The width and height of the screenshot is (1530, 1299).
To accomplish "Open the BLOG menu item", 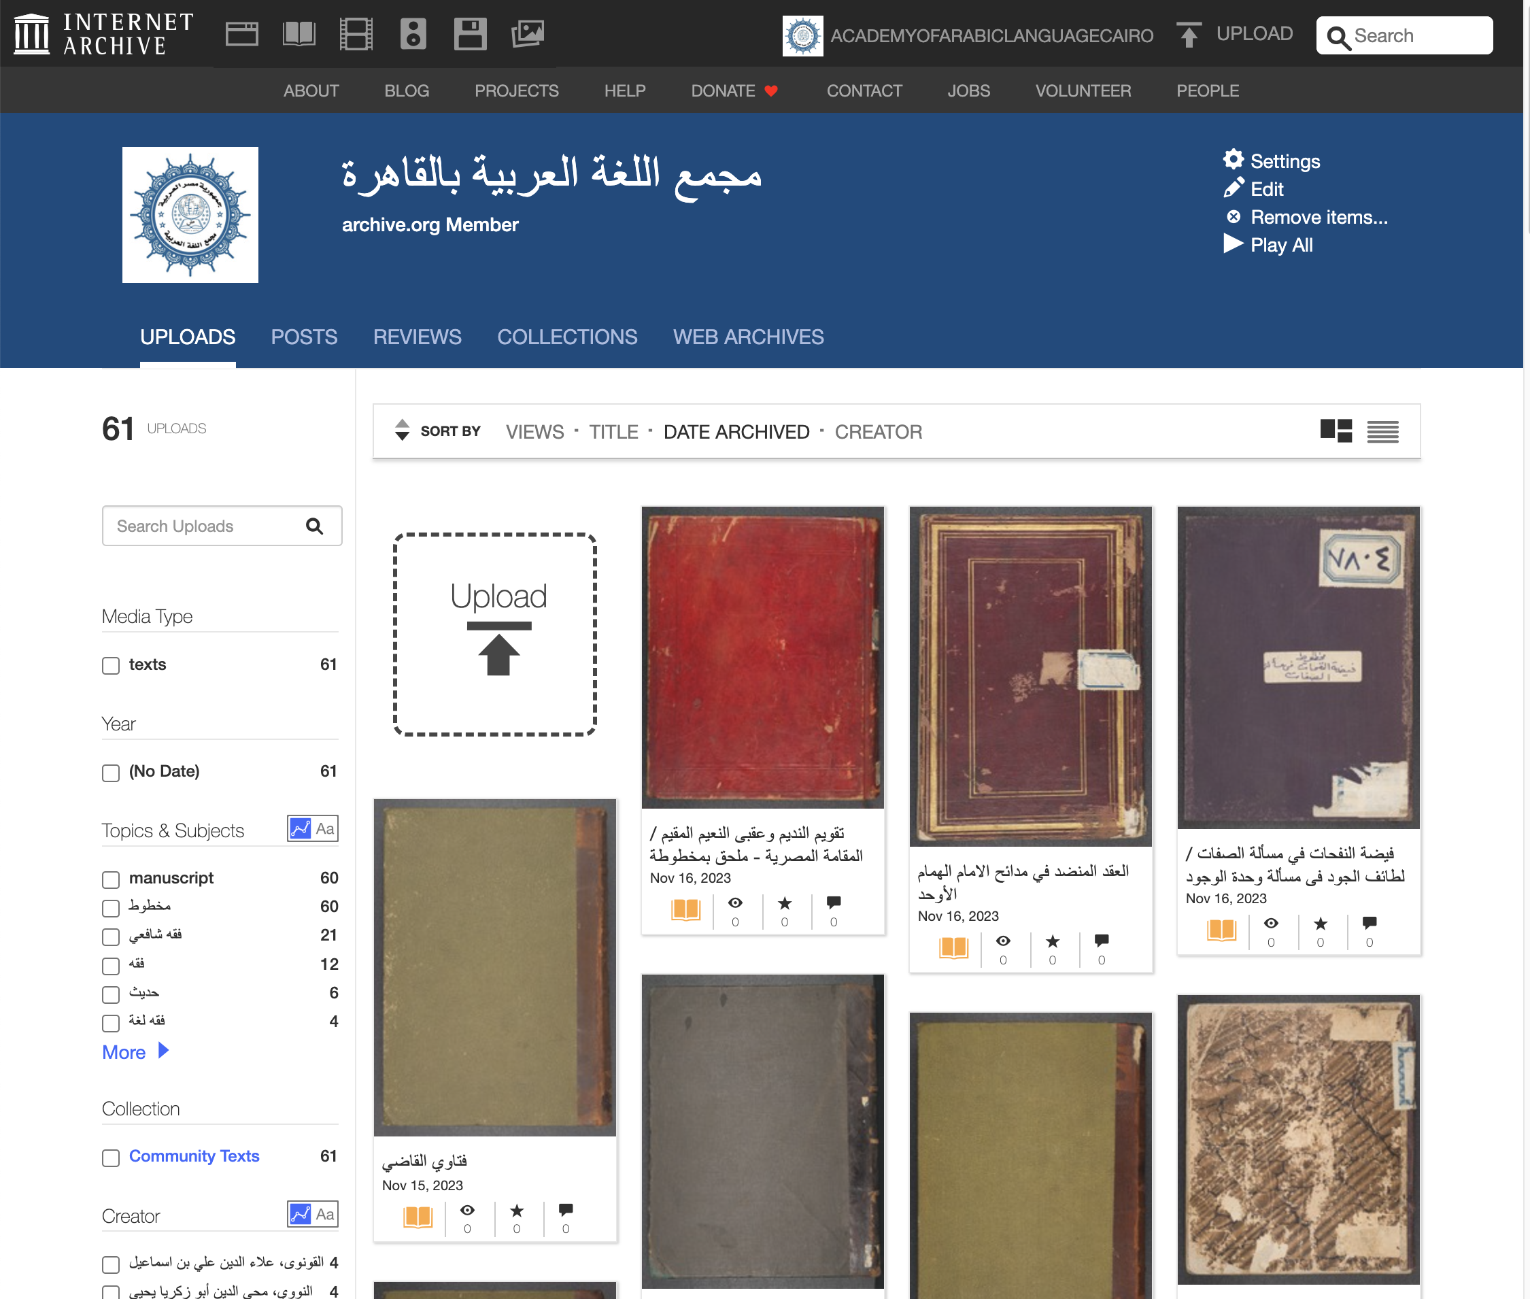I will tap(407, 90).
